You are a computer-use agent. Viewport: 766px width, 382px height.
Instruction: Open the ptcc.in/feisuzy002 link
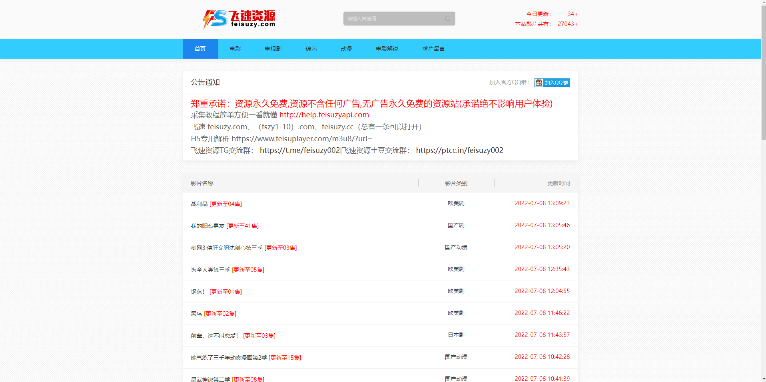pos(460,150)
